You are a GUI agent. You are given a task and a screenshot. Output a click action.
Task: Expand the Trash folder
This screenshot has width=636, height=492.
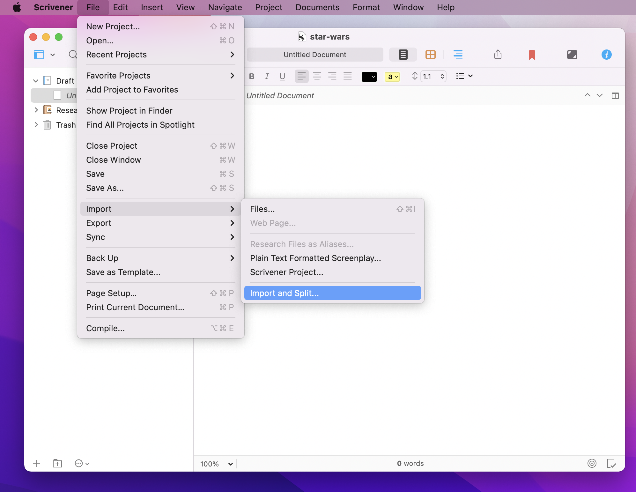[x=36, y=125]
